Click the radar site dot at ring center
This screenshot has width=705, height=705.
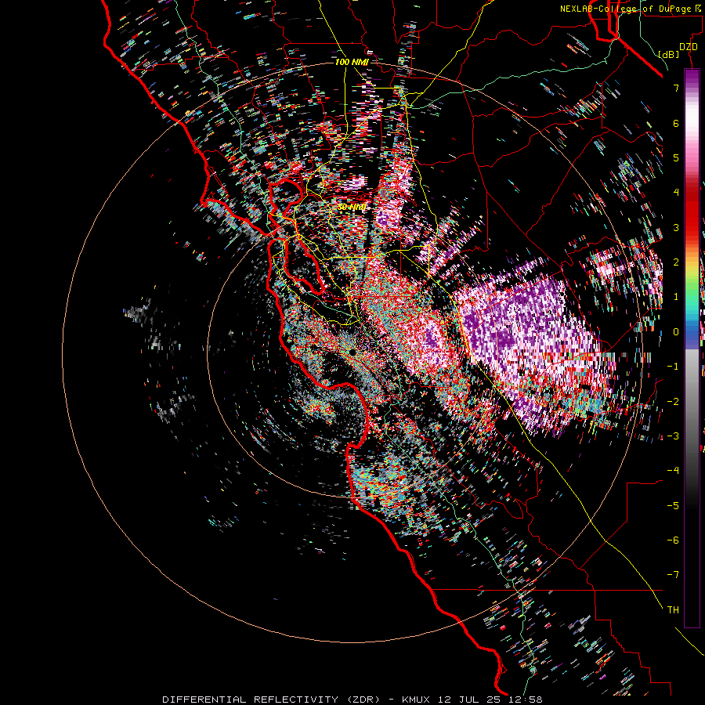[352, 352]
